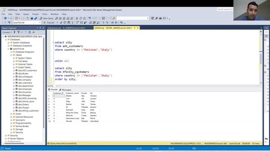Open the Connect dropdown in Object Explorer
Screen dimensions: 270x152
(x=7, y=32)
